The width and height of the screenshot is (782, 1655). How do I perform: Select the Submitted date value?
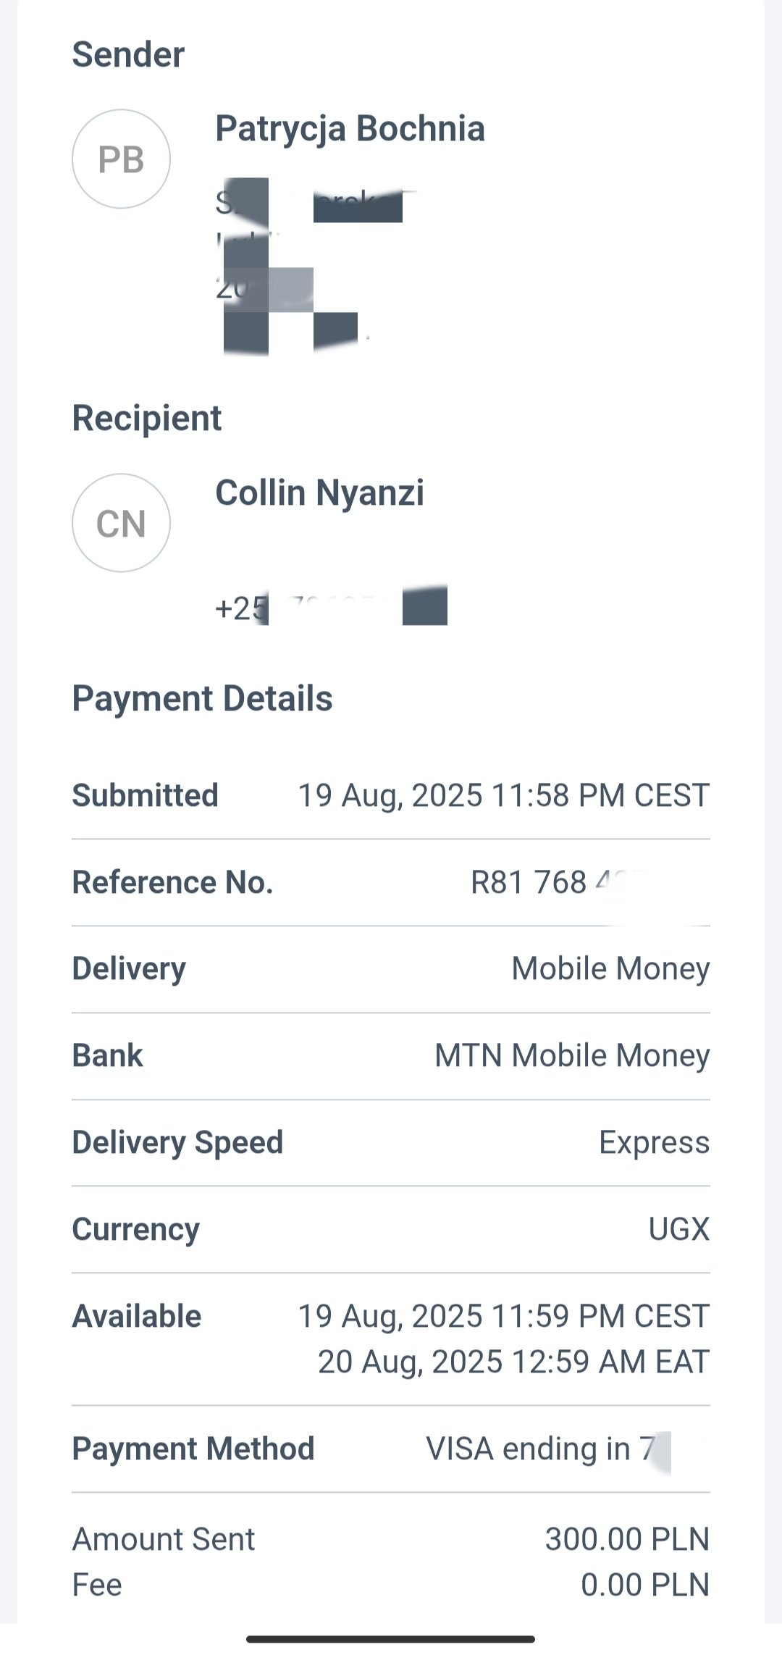point(504,795)
